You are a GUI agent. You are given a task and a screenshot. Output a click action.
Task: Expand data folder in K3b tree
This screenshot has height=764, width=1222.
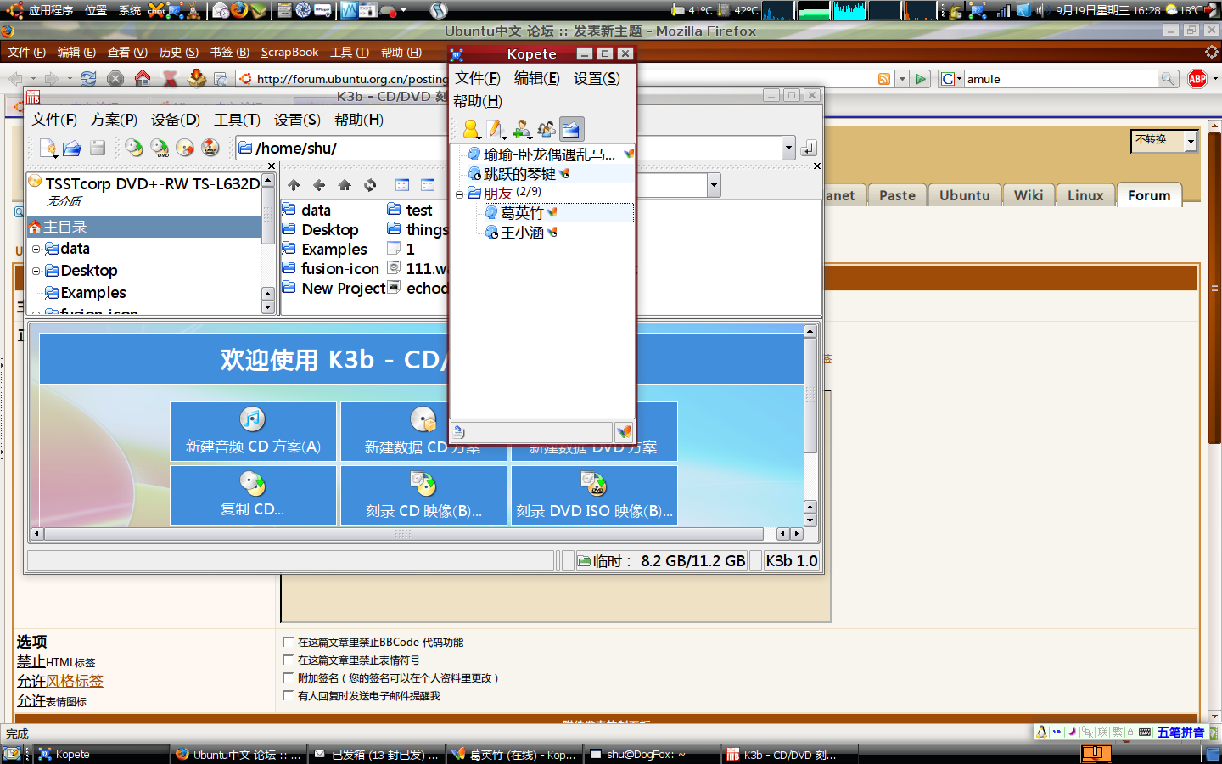[x=36, y=249]
